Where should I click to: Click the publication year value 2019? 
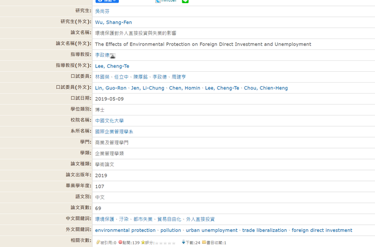tap(101, 176)
